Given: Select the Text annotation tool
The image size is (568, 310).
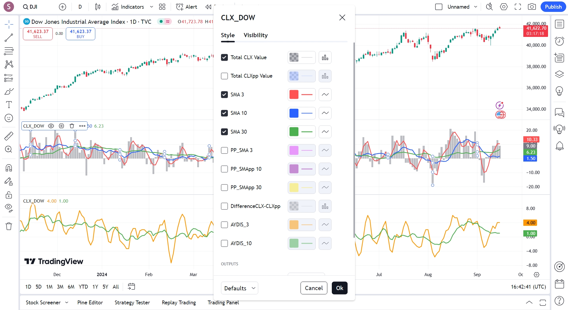Looking at the screenshot, I should click(9, 105).
